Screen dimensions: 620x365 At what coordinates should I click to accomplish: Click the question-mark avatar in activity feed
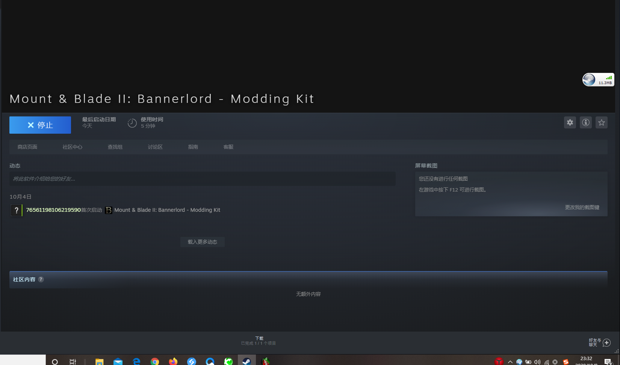(16, 210)
